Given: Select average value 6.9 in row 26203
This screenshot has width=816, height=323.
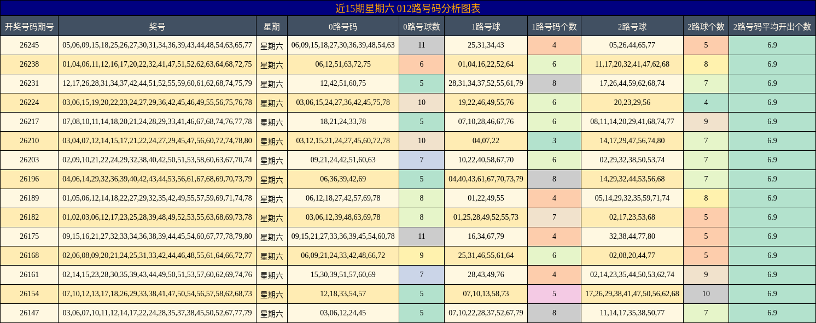Looking at the screenshot, I should coord(772,160).
